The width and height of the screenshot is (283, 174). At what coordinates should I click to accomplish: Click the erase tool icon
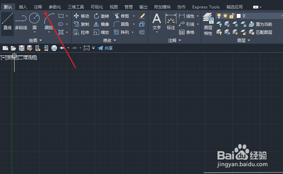click(142, 16)
